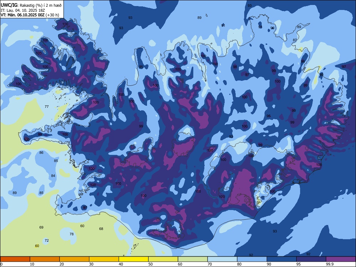Click the legend scale label '20'

pyautogui.click(x=62, y=264)
